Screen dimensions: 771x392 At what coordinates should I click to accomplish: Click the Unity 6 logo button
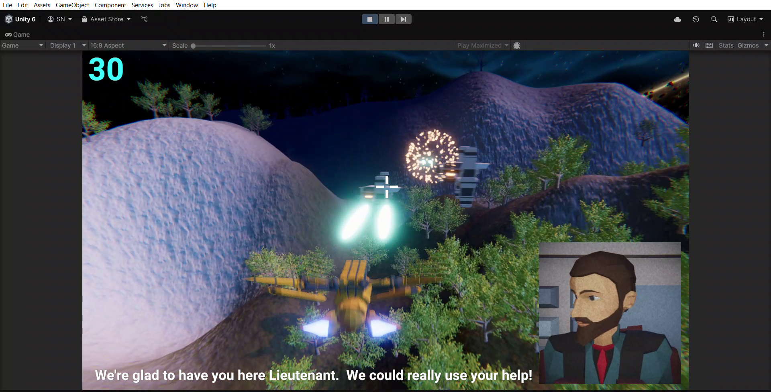pyautogui.click(x=20, y=19)
